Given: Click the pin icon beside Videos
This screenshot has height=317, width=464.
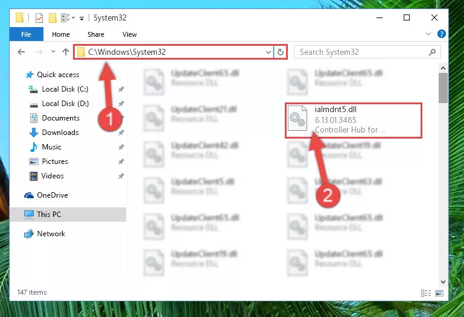Looking at the screenshot, I should point(121,176).
